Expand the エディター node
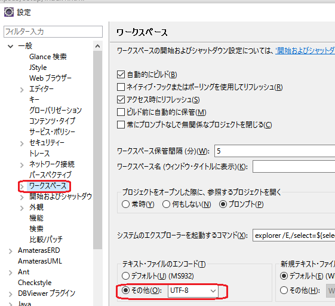 [x=21, y=90]
